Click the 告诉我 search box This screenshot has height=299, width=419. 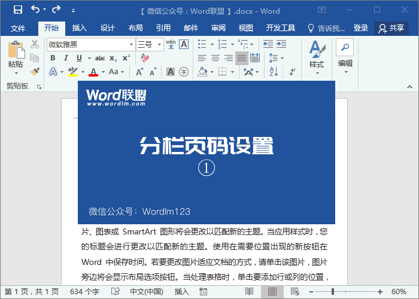click(326, 28)
